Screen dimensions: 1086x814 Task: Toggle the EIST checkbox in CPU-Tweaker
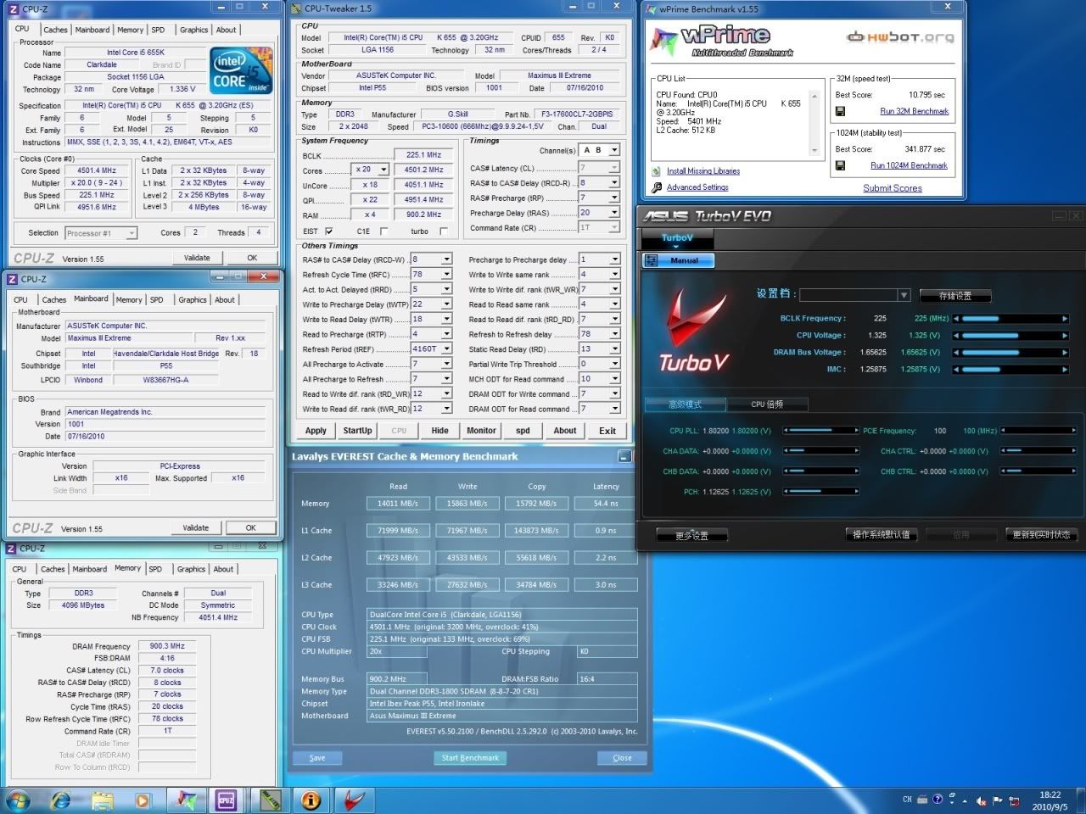(329, 231)
